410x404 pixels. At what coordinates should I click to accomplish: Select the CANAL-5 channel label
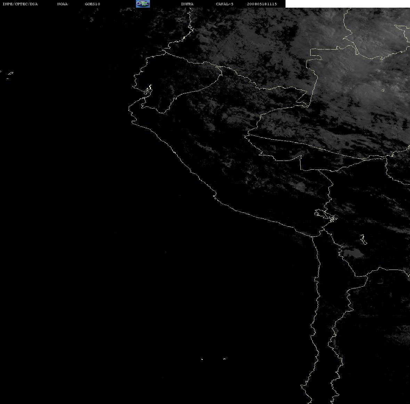click(x=225, y=4)
